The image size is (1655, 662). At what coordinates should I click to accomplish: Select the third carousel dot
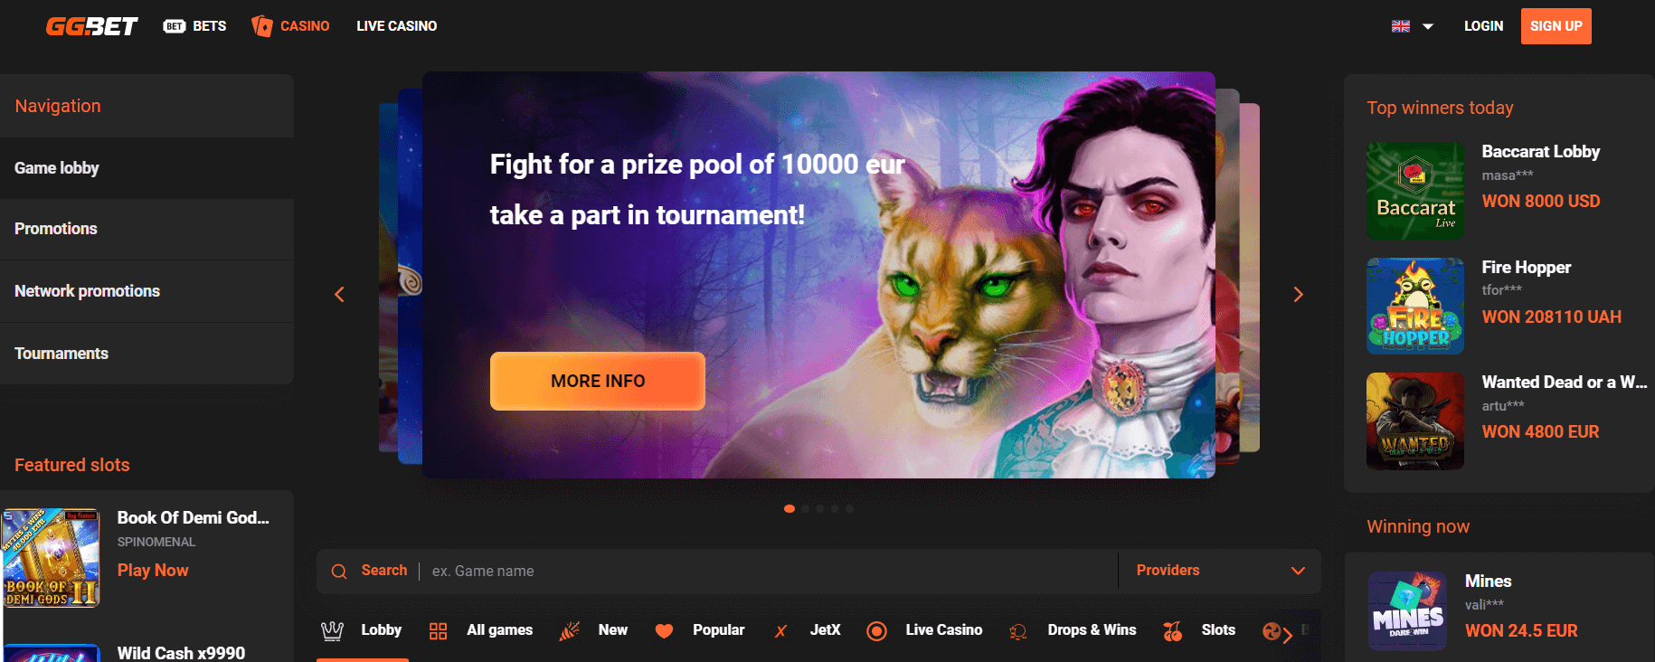[x=819, y=508]
